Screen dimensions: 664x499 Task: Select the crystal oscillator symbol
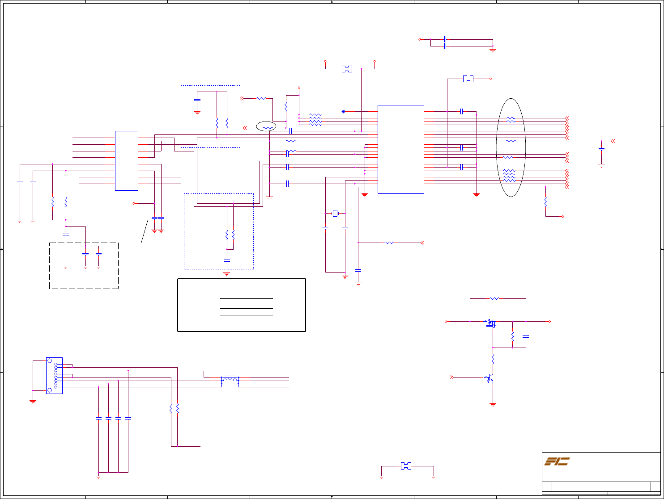coord(335,214)
